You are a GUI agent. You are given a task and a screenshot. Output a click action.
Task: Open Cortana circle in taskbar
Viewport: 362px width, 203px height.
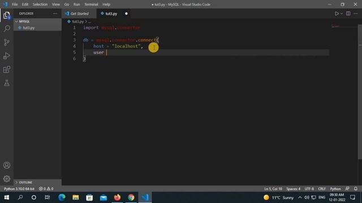coord(34,197)
